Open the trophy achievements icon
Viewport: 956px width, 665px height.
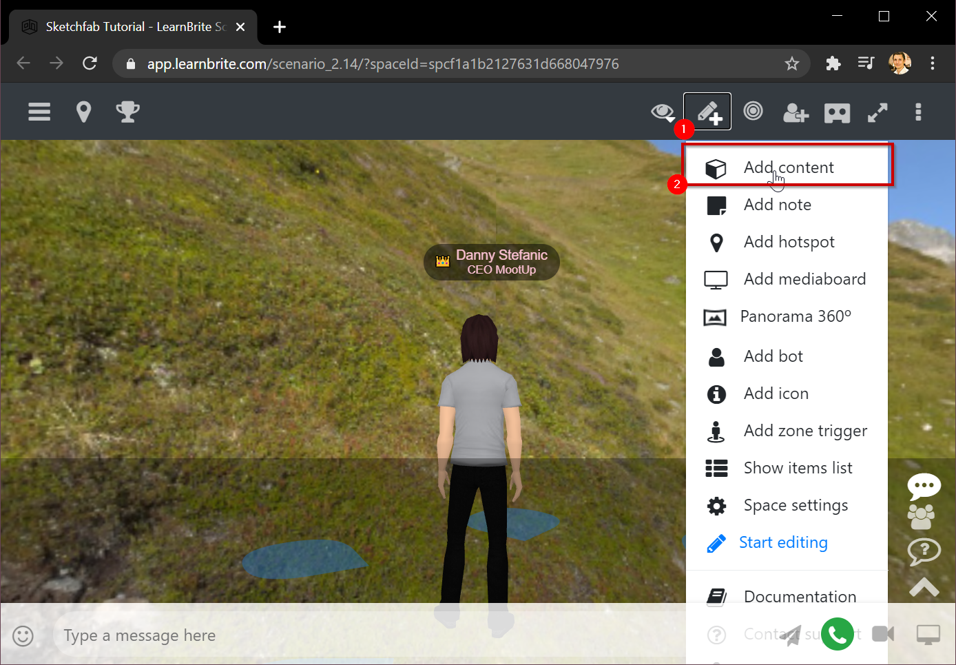click(127, 112)
